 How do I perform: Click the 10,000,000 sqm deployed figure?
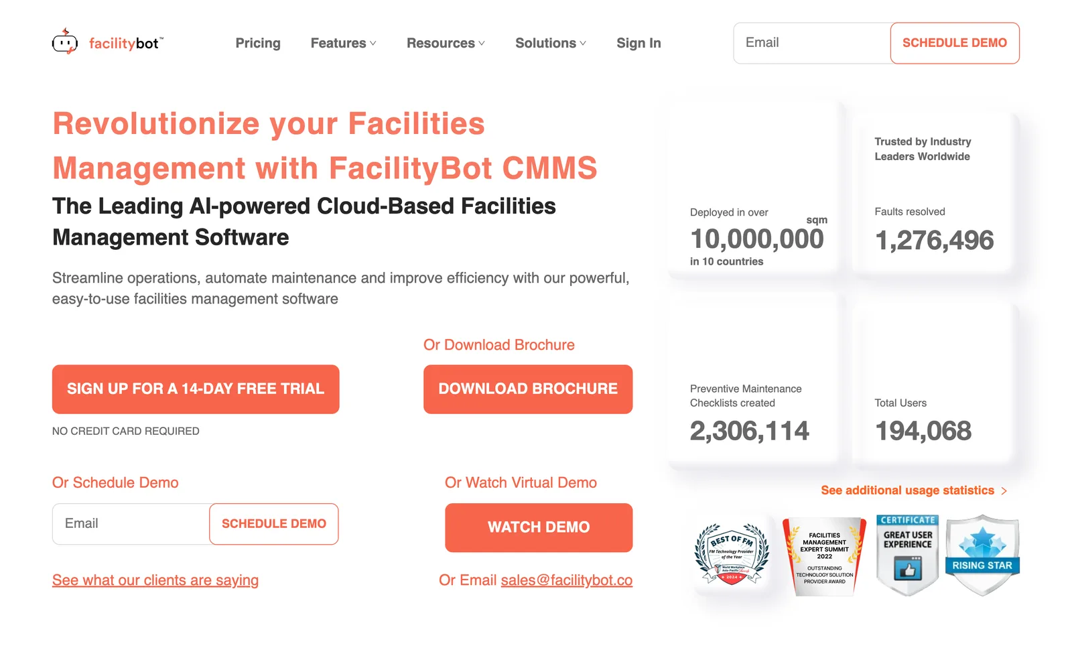[757, 239]
